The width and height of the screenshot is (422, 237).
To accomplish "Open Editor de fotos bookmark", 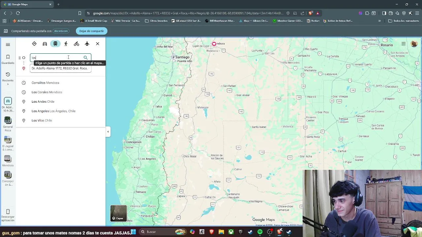I will click(x=338, y=21).
